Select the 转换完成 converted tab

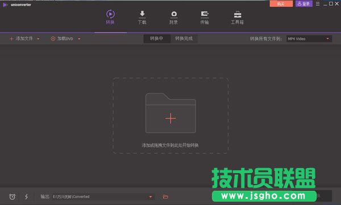[184, 39]
